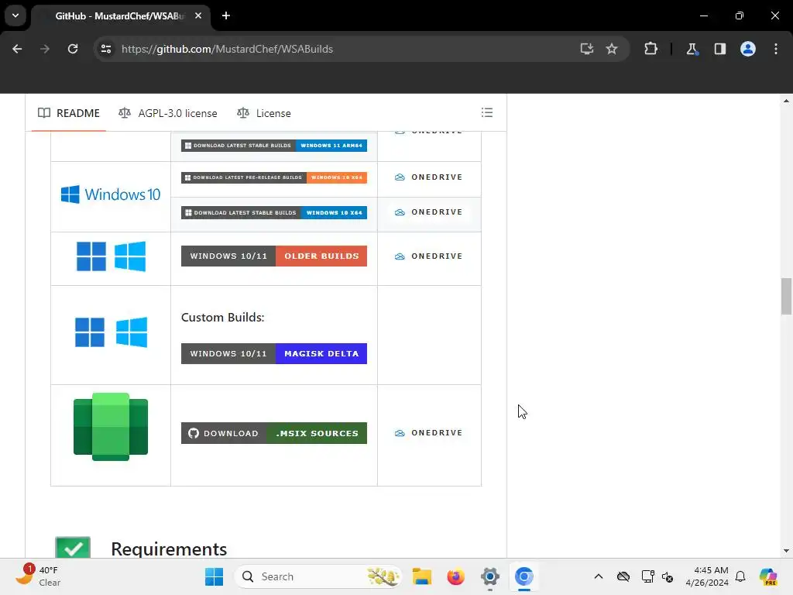The image size is (793, 595).
Task: Show hidden system tray icons
Action: (x=599, y=576)
